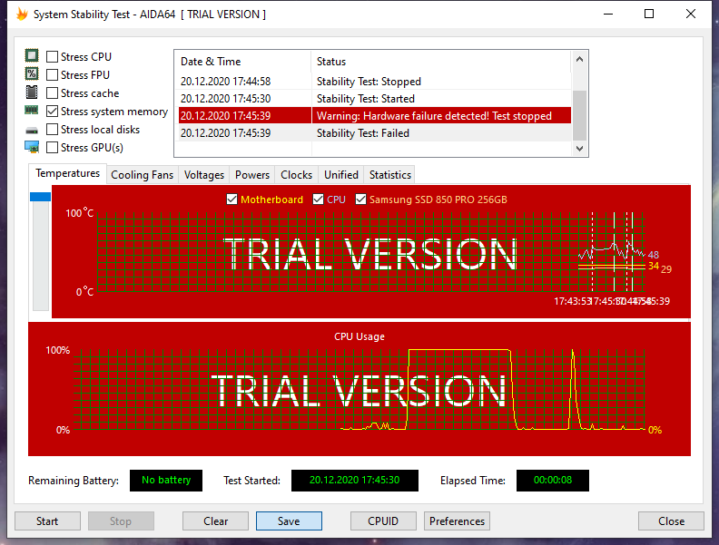Select the 'Stability Test: Failed' log row
Screen dimensions: 719x545
tap(375, 133)
